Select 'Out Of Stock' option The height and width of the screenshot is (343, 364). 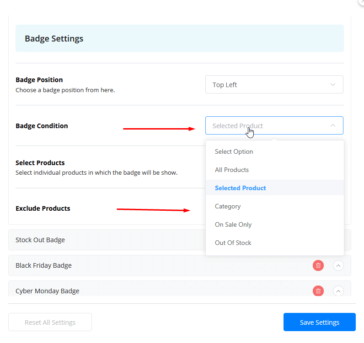pyautogui.click(x=233, y=243)
